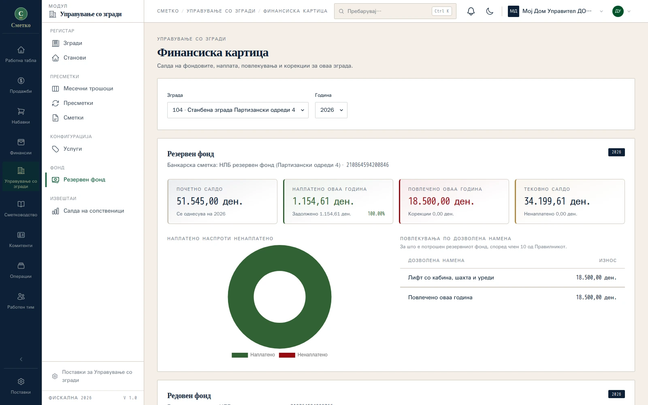This screenshot has height=405, width=648.
Task: Open the ДУ user avatar menu
Action: (x=622, y=11)
